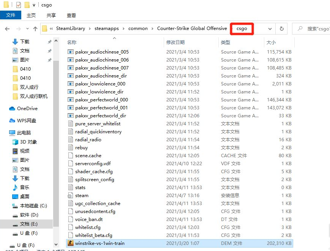Open 本地磁盘 (C:) drive
This screenshot has height=251, width=330.
[x=33, y=205]
